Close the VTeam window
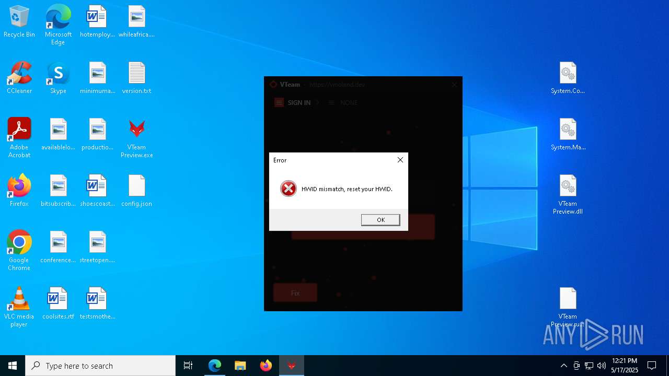 click(454, 84)
